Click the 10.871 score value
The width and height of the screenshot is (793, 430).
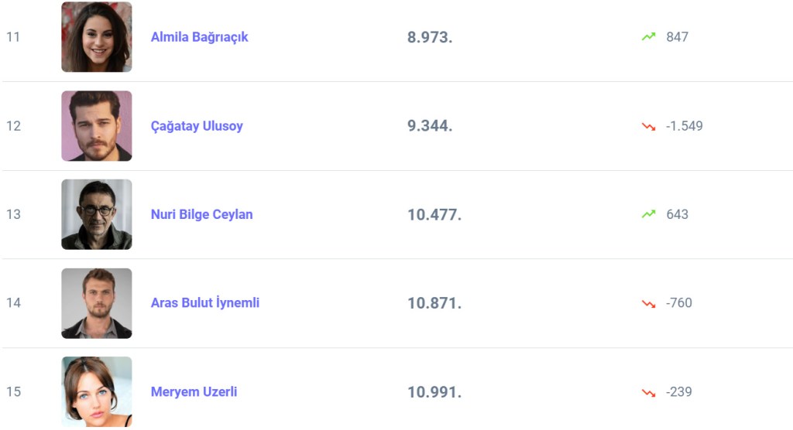coord(434,303)
